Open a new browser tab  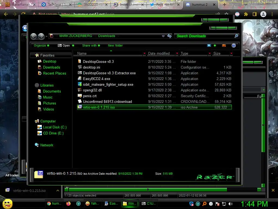224,5
